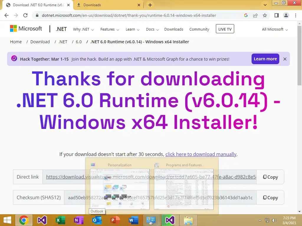Share this page via share icon

tap(255, 15)
